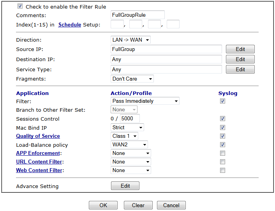Toggle Syslog checkbox for Sessions Control
This screenshot has height=211, width=275.
[x=222, y=119]
